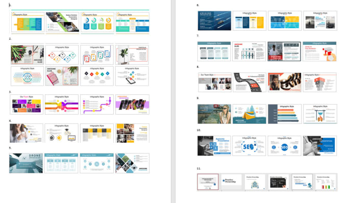Select the winding purple roadmap infographic slide

coord(97,105)
